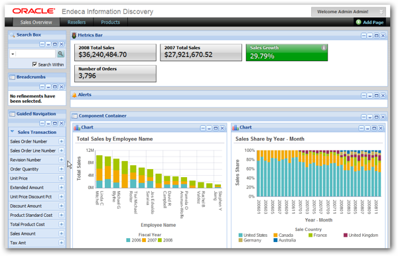398x256 pixels.
Task: Click the Number of Orders metric tile
Action: pyautogui.click(x=115, y=74)
